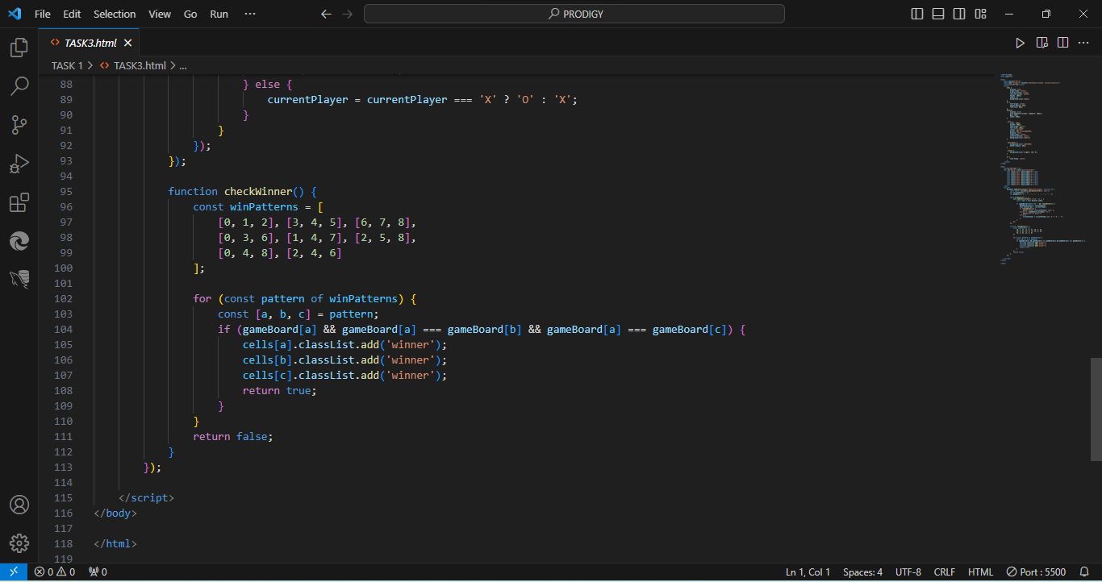Open the Edit menu
1102x582 pixels.
(72, 14)
